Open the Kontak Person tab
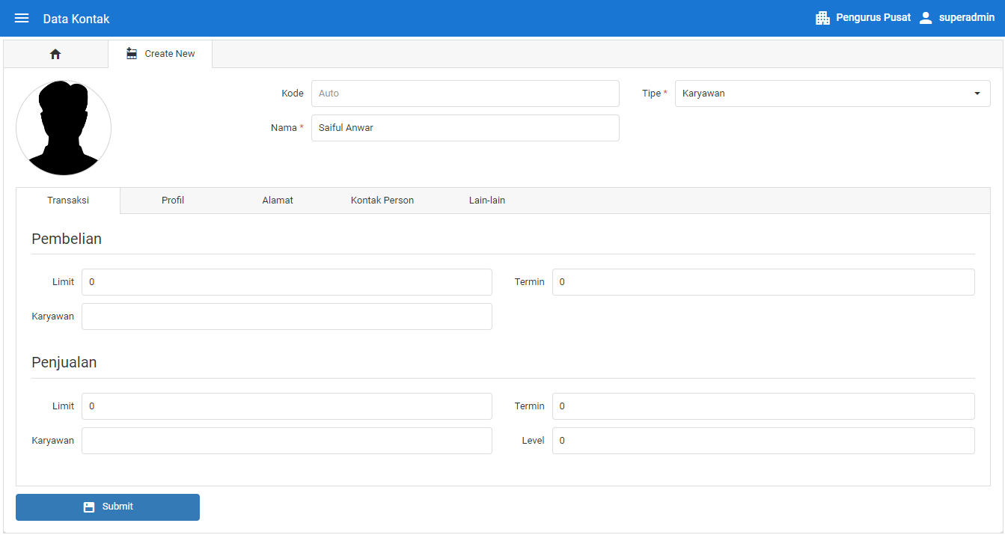The image size is (1005, 535). [x=382, y=201]
